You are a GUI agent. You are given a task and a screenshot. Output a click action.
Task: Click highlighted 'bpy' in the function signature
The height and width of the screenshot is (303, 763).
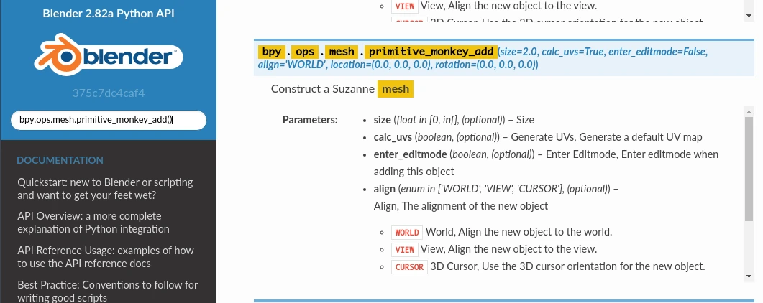point(271,52)
